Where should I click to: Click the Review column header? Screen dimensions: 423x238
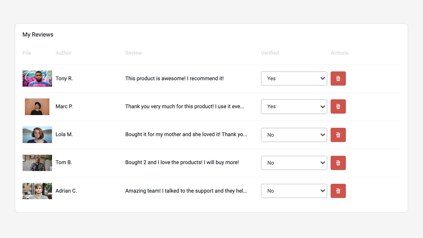click(134, 53)
